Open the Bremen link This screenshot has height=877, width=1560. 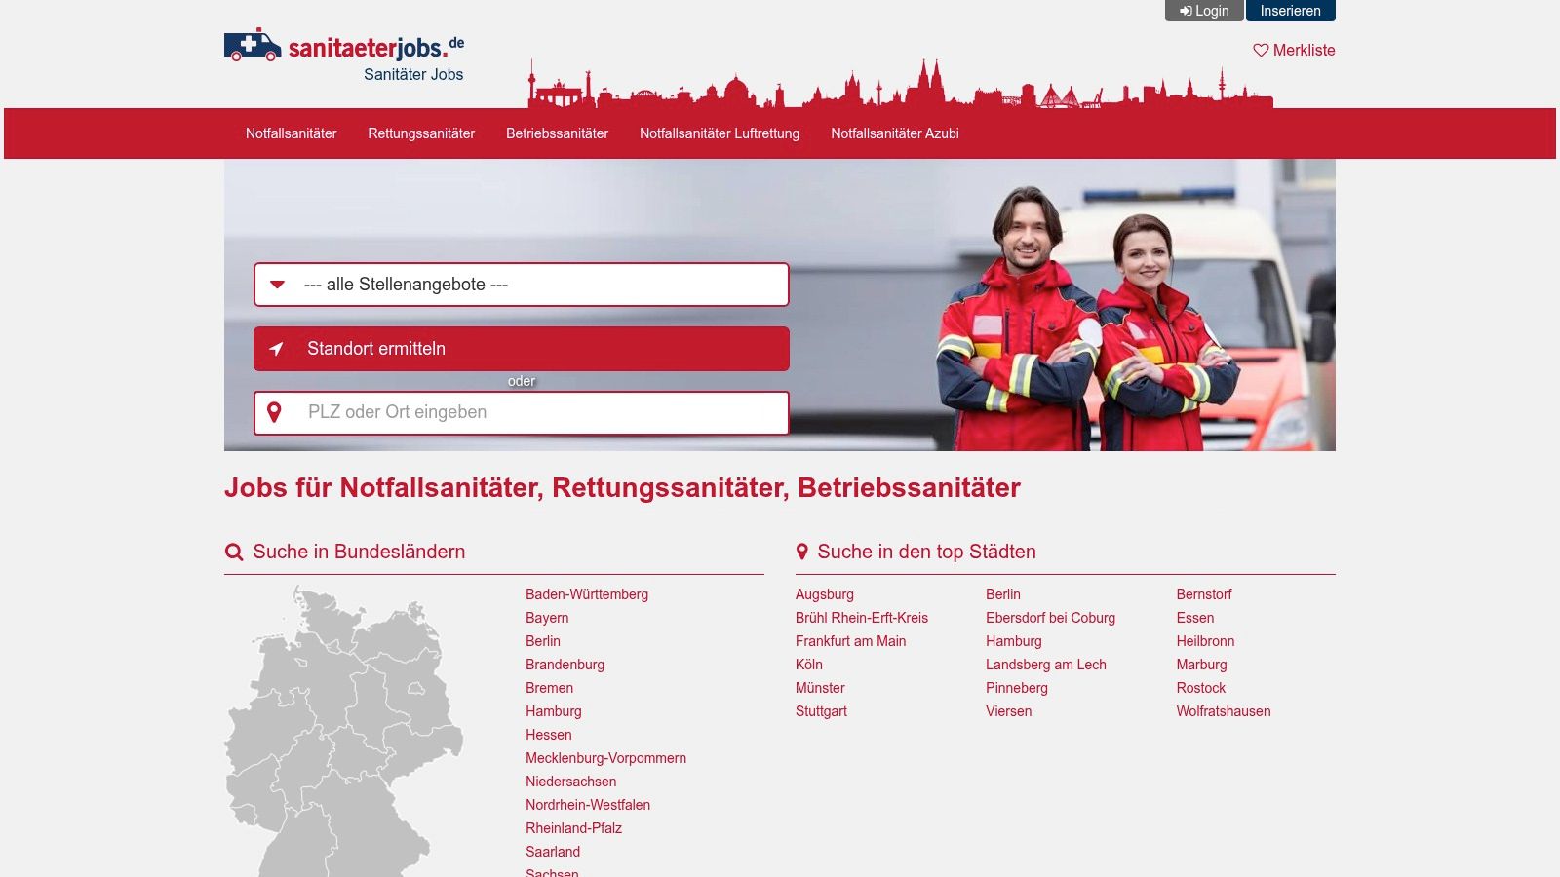pos(549,688)
